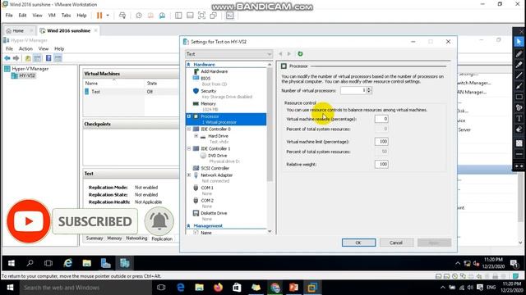The height and width of the screenshot is (295, 526).
Task: Click Hyper-V Manager back arrow
Action: click(x=7, y=58)
